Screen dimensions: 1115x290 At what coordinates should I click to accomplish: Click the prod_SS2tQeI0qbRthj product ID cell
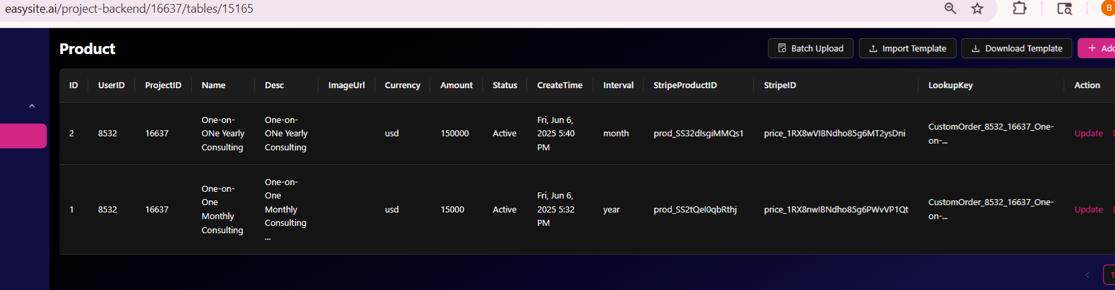coord(695,210)
